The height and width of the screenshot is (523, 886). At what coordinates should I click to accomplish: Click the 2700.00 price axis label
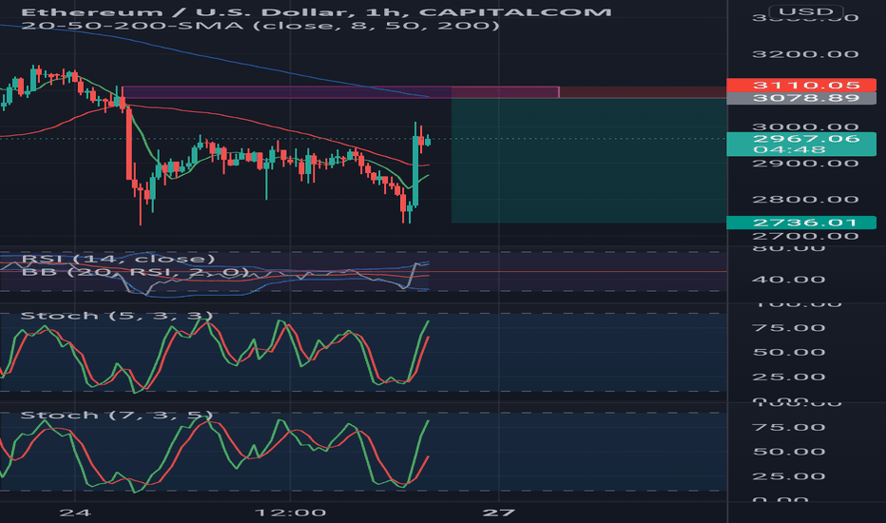(x=805, y=237)
